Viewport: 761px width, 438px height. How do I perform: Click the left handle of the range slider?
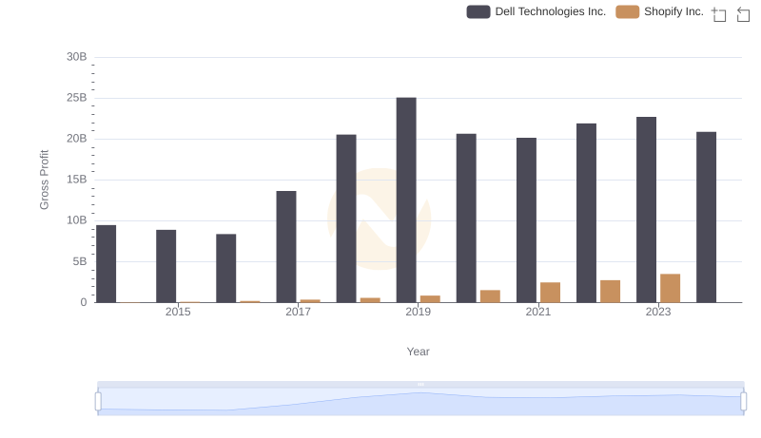click(x=98, y=402)
